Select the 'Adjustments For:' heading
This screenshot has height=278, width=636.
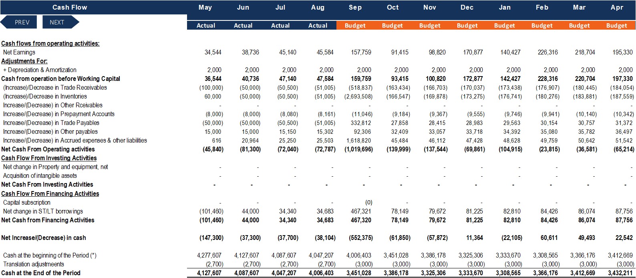24,61
